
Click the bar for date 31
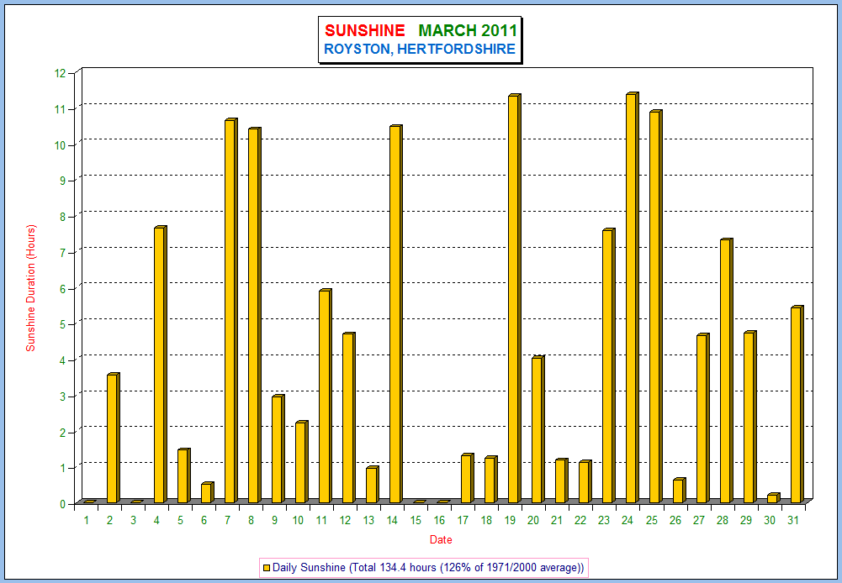797,404
